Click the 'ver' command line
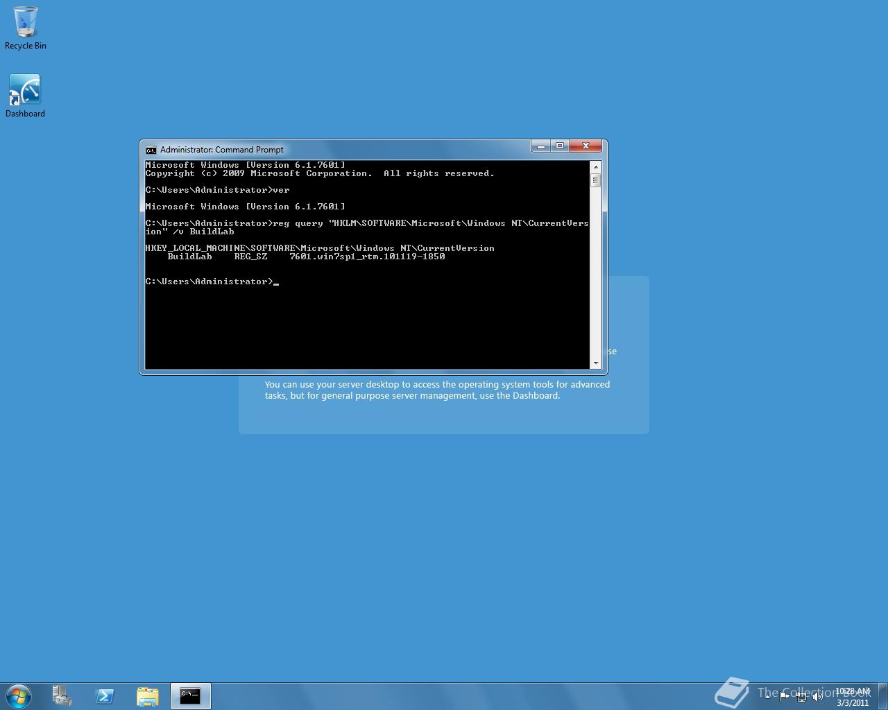 (217, 190)
